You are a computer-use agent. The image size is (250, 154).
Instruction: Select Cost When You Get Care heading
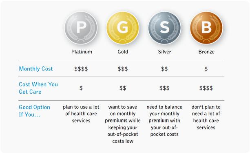(x=38, y=88)
